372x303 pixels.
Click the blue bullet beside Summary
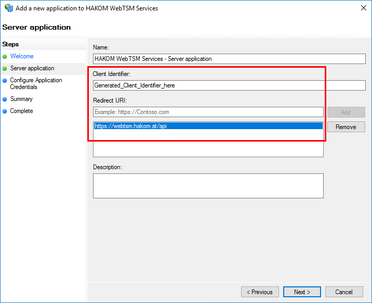coord(5,99)
